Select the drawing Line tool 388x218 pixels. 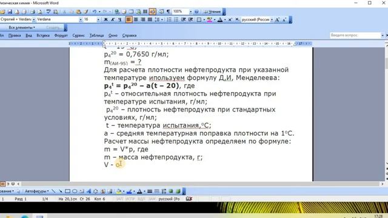point(53,191)
